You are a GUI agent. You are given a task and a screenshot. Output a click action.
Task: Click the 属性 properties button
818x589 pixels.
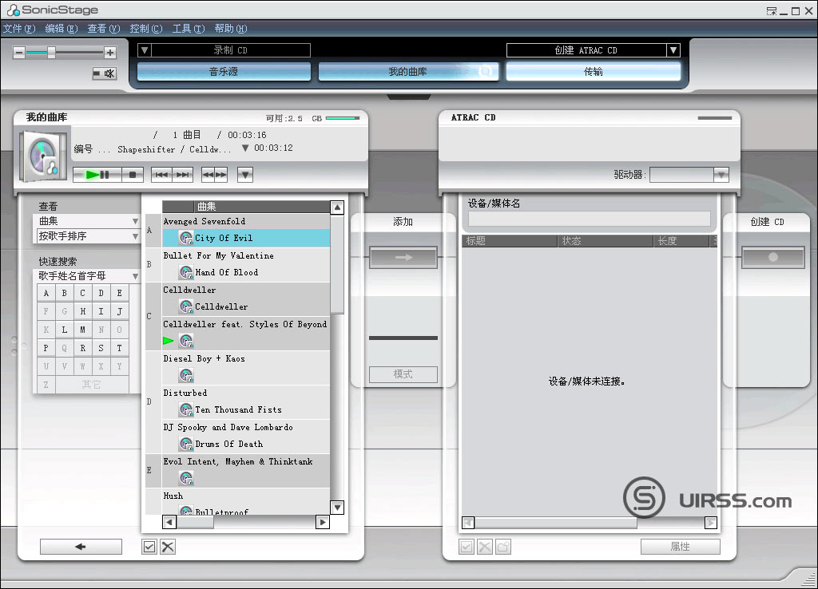point(681,547)
